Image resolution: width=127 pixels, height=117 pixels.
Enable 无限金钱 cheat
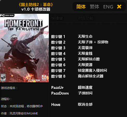(85, 53)
